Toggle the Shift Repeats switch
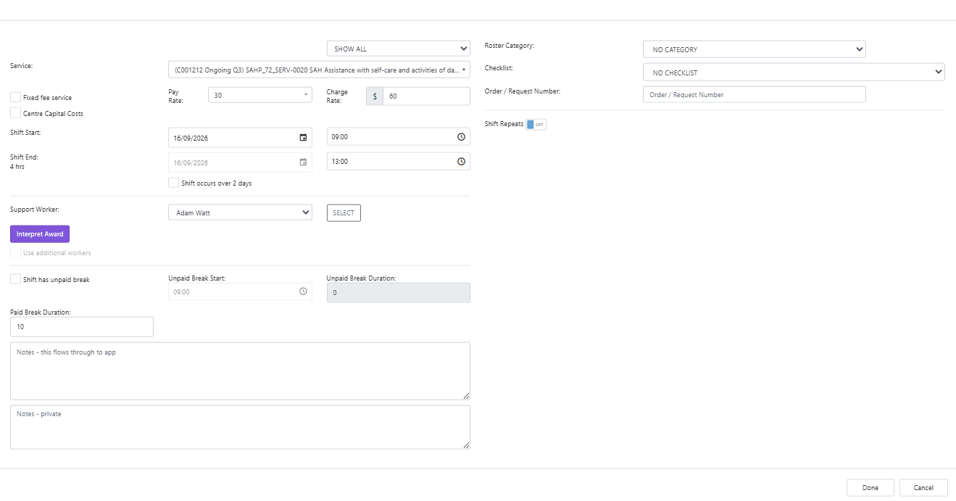The height and width of the screenshot is (501, 956). click(x=536, y=125)
